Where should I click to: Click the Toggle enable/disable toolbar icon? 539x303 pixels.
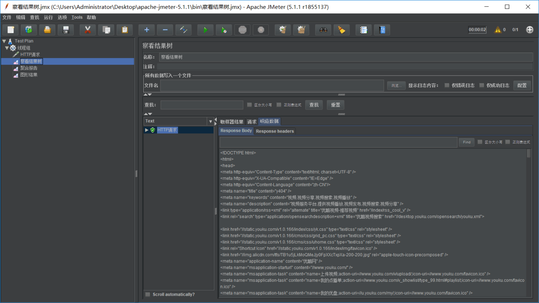tap(184, 30)
